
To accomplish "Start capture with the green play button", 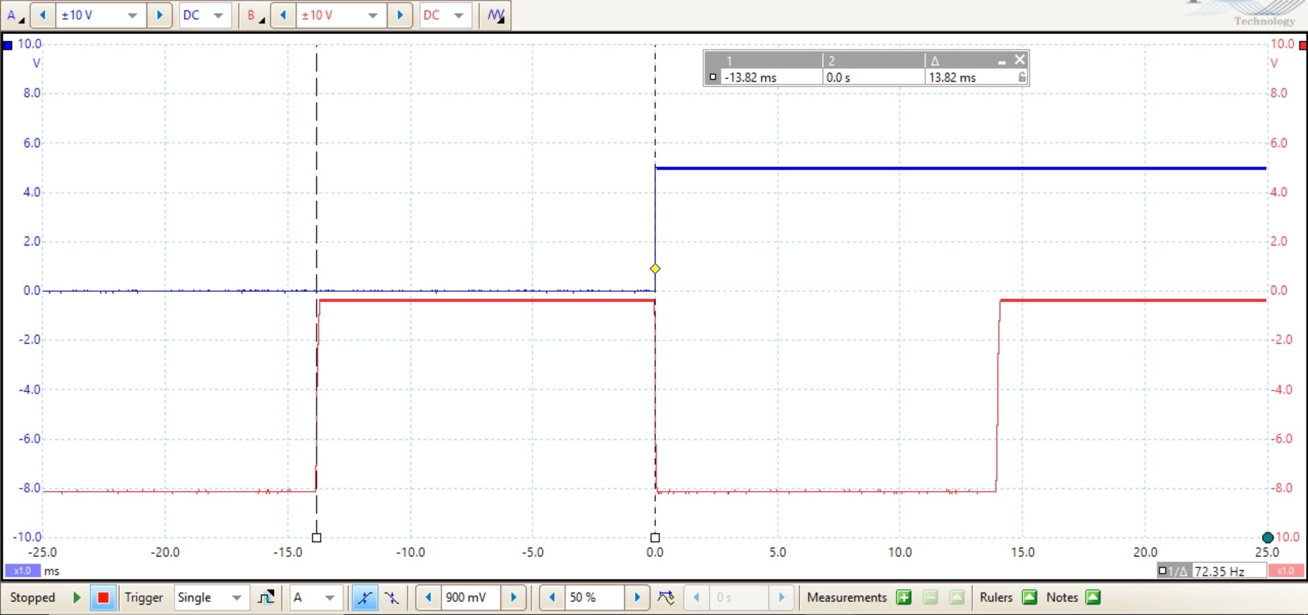I will [76, 598].
